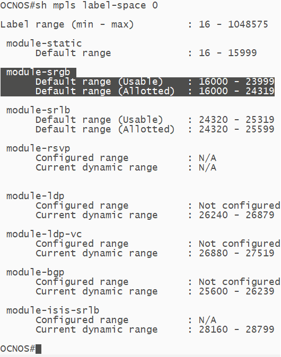Click the srlb allotted value 24320 - 25599
281x357 pixels.
(236, 129)
